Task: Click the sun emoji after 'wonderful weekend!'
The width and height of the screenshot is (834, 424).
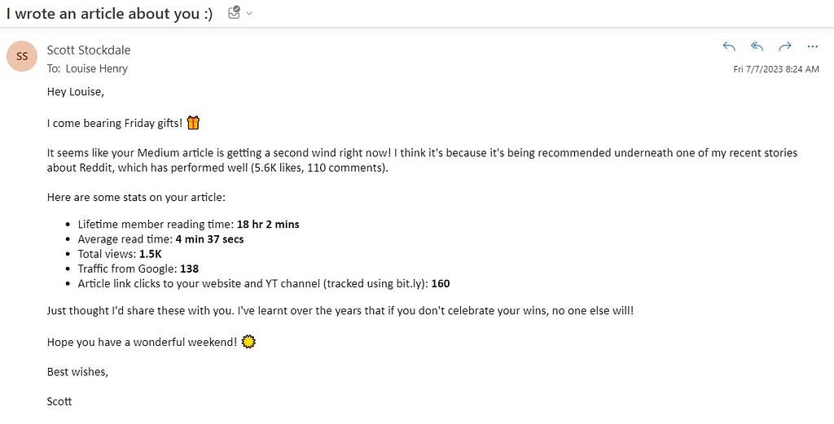Action: (248, 342)
